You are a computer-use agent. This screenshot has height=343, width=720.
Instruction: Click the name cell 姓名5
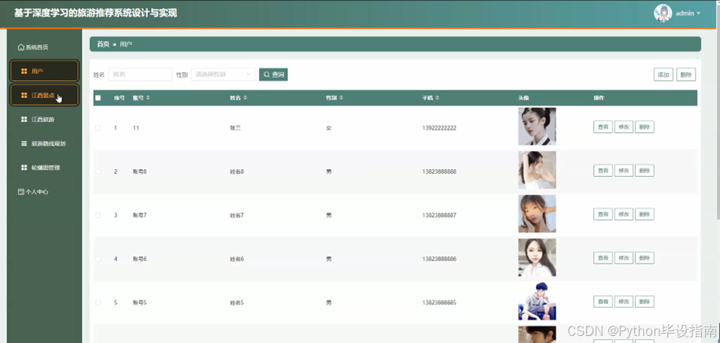(237, 303)
